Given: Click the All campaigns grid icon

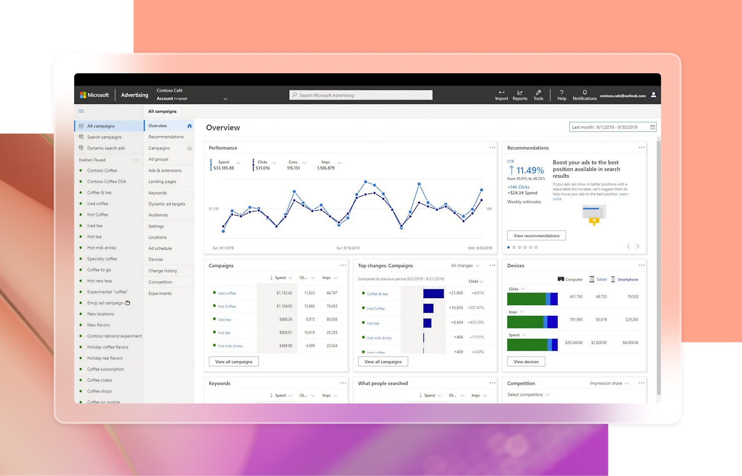Looking at the screenshot, I should click(81, 126).
